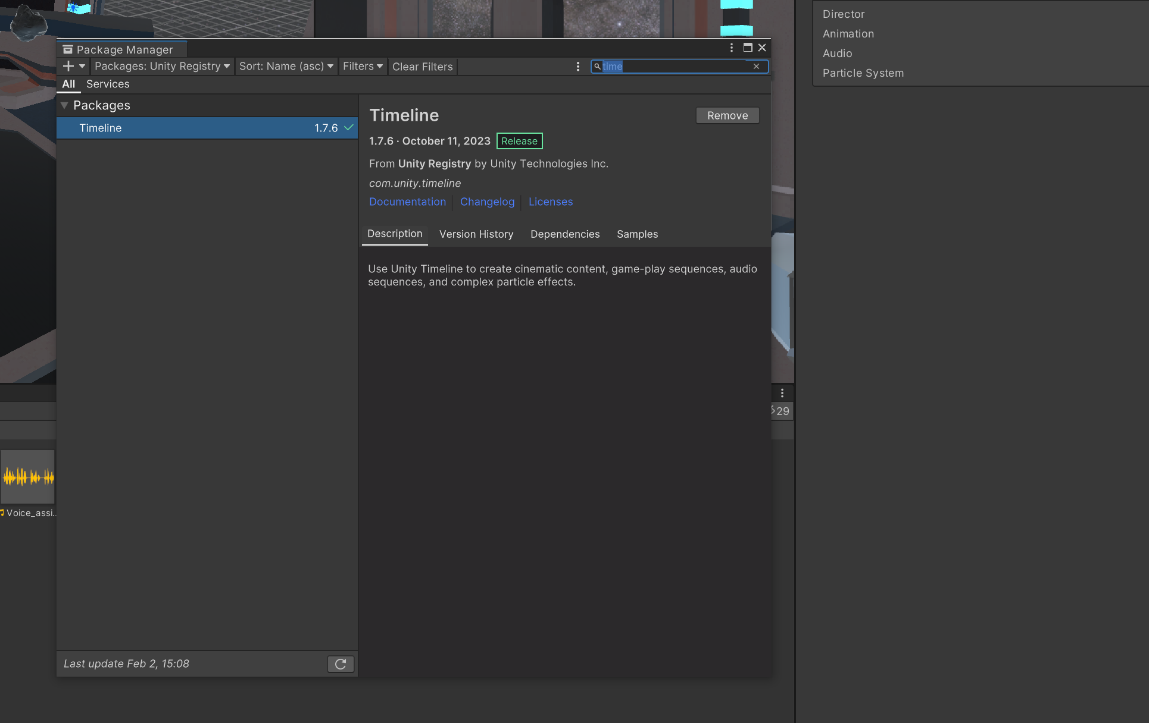Click the add package plus icon
The width and height of the screenshot is (1149, 723).
(68, 66)
